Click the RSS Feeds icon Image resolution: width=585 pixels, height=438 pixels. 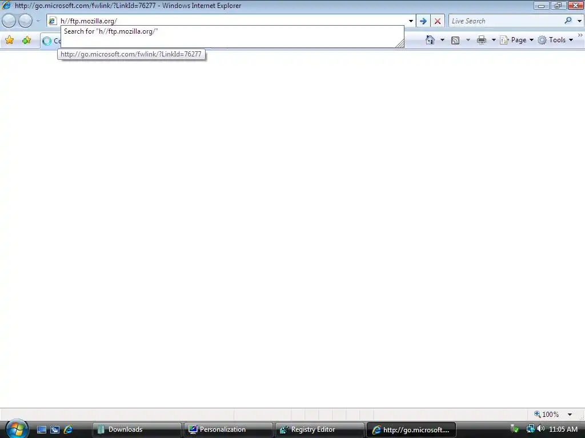click(x=455, y=40)
